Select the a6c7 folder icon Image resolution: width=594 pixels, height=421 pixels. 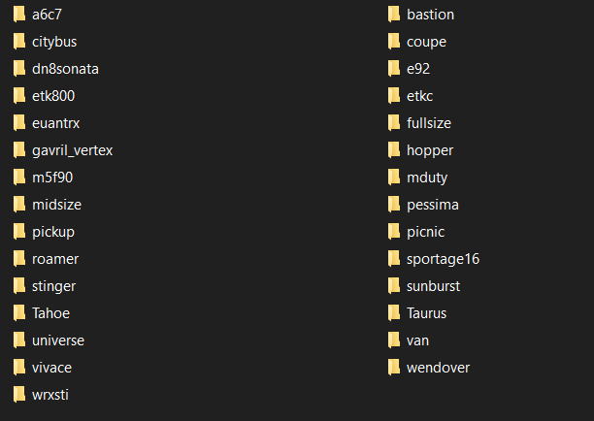tap(19, 15)
